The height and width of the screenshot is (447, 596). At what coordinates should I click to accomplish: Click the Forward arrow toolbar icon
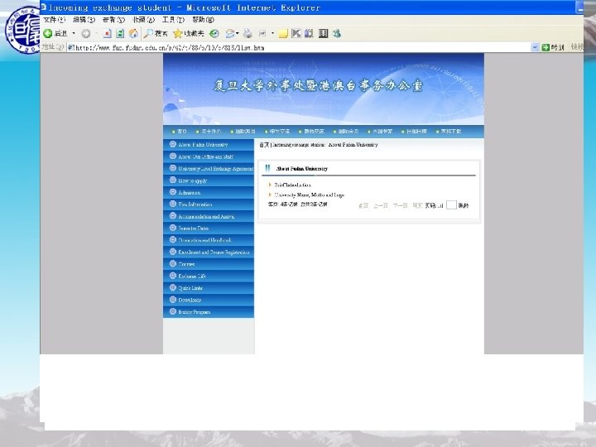click(86, 34)
